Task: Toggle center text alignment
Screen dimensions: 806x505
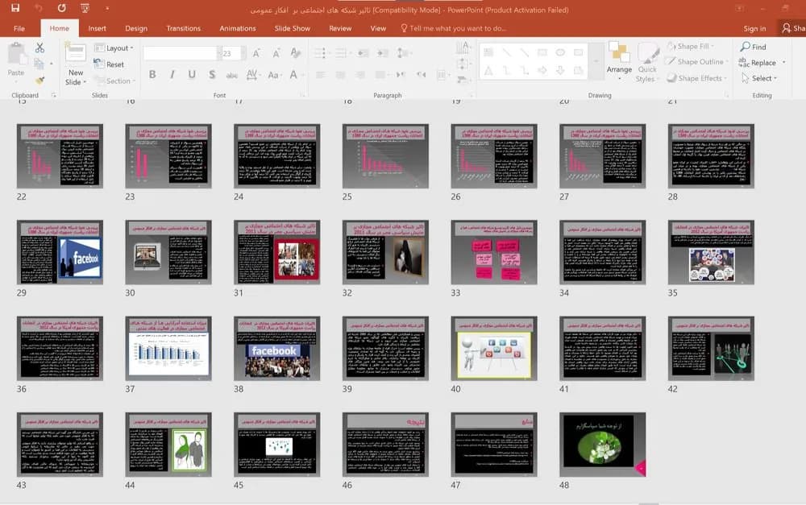Action: pyautogui.click(x=340, y=75)
